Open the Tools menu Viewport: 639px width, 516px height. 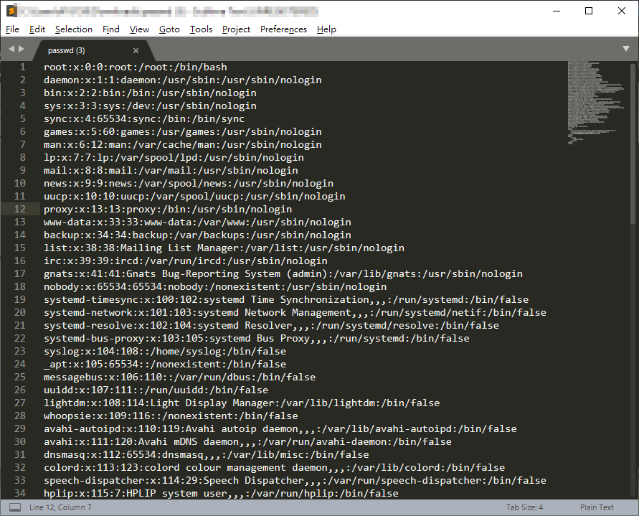(x=201, y=29)
